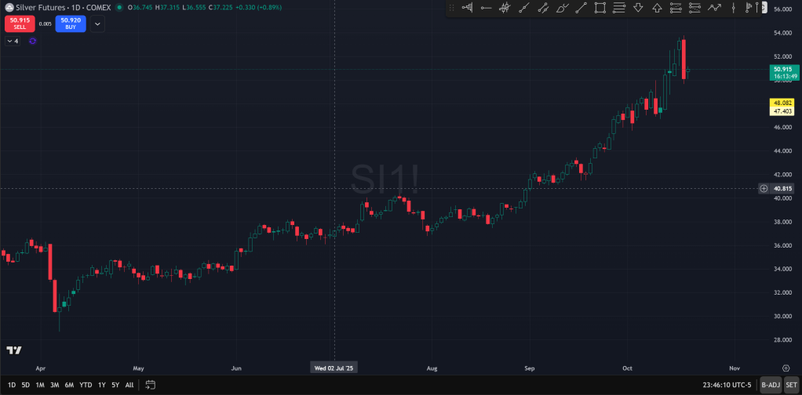Pick the brush drawing tool
802x395 pixels.
coord(562,8)
